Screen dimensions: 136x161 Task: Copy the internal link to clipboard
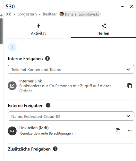(x=130, y=86)
